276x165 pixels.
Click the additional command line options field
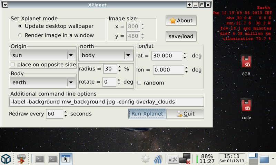point(107,102)
